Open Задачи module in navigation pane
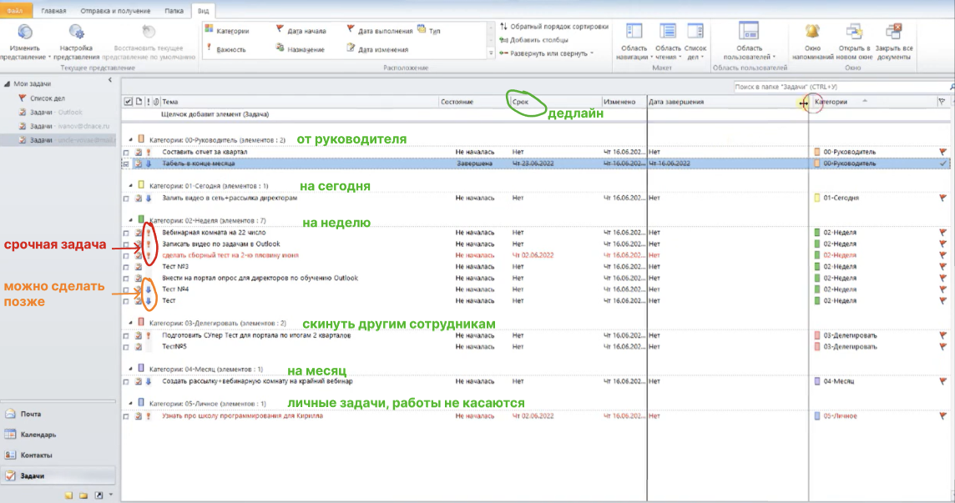Viewport: 955px width, 503px height. [58, 476]
